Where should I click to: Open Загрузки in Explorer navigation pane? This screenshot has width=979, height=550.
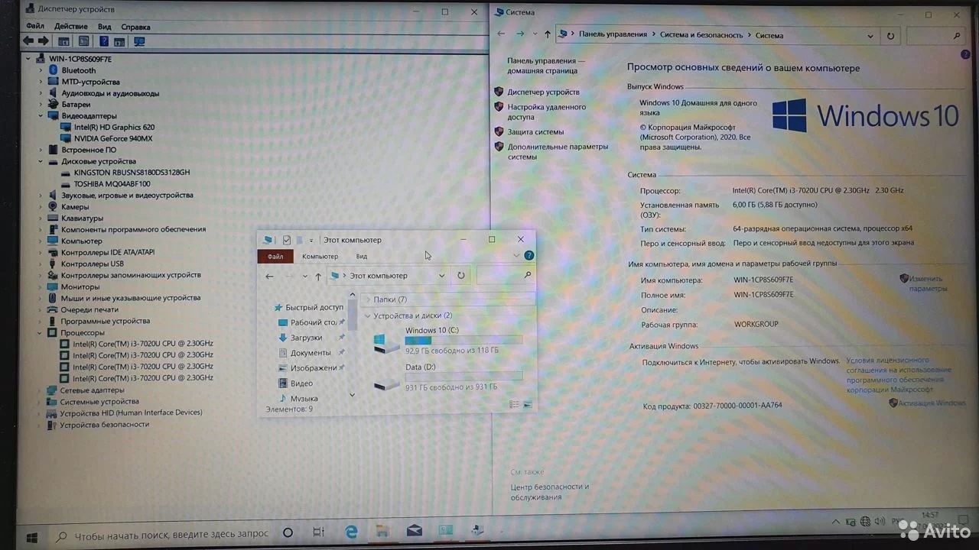306,338
